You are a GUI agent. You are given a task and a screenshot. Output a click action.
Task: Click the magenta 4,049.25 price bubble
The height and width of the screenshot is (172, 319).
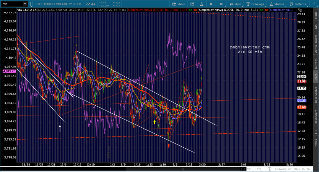point(9,71)
